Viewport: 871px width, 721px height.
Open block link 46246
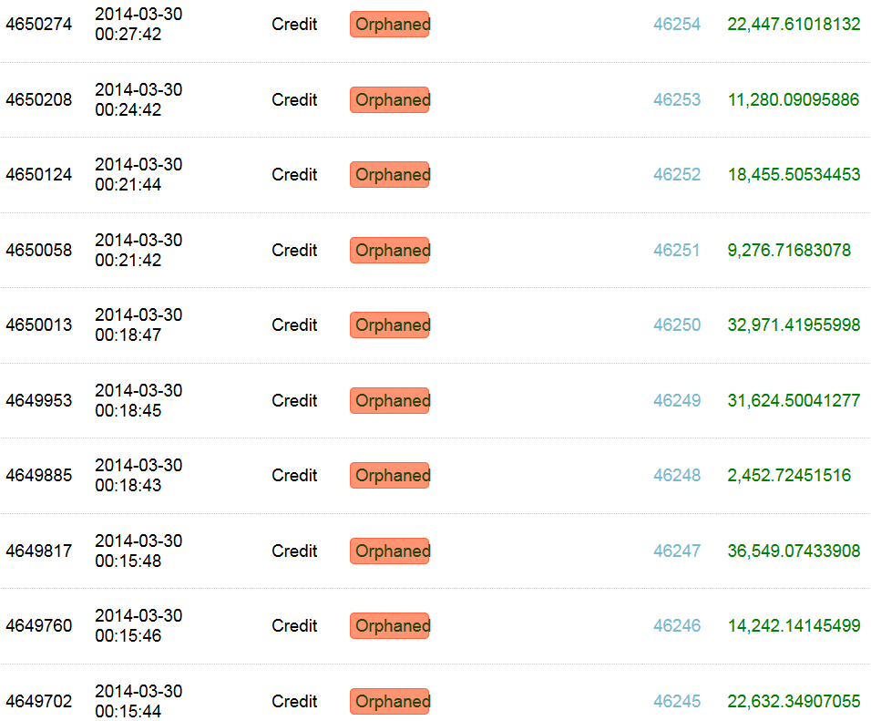pyautogui.click(x=677, y=626)
